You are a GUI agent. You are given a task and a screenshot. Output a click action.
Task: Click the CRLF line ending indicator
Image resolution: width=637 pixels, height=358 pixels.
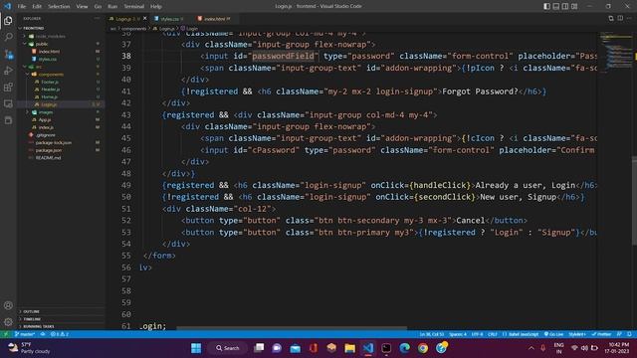tap(493, 334)
